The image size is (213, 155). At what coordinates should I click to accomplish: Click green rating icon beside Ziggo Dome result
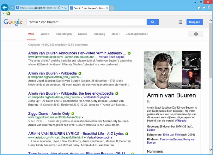click(x=73, y=114)
